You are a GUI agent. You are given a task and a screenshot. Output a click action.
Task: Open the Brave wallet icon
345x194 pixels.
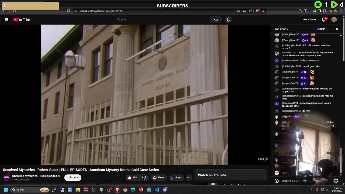coord(325,11)
